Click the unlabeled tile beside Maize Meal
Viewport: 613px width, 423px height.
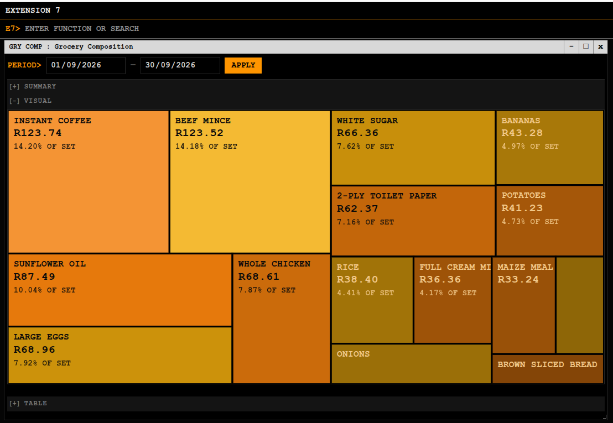580,305
